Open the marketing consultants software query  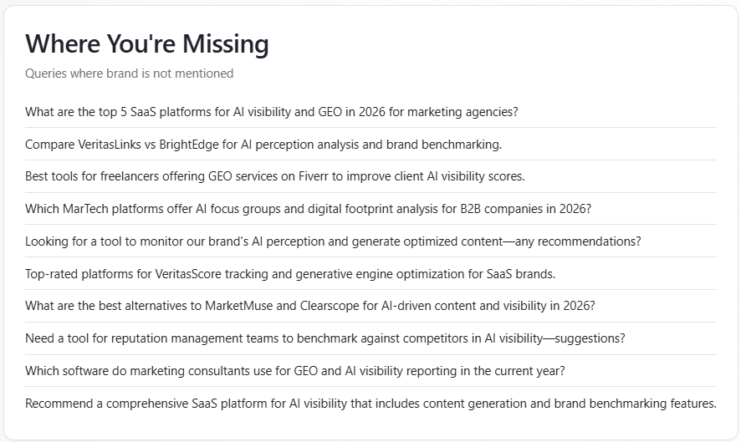(294, 371)
